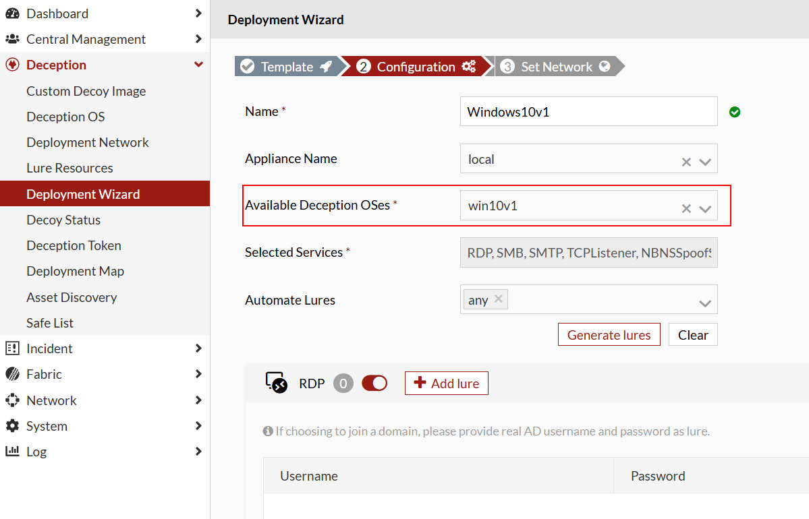The height and width of the screenshot is (519, 809).
Task: Expand the Fabric menu chevron
Action: (x=198, y=374)
